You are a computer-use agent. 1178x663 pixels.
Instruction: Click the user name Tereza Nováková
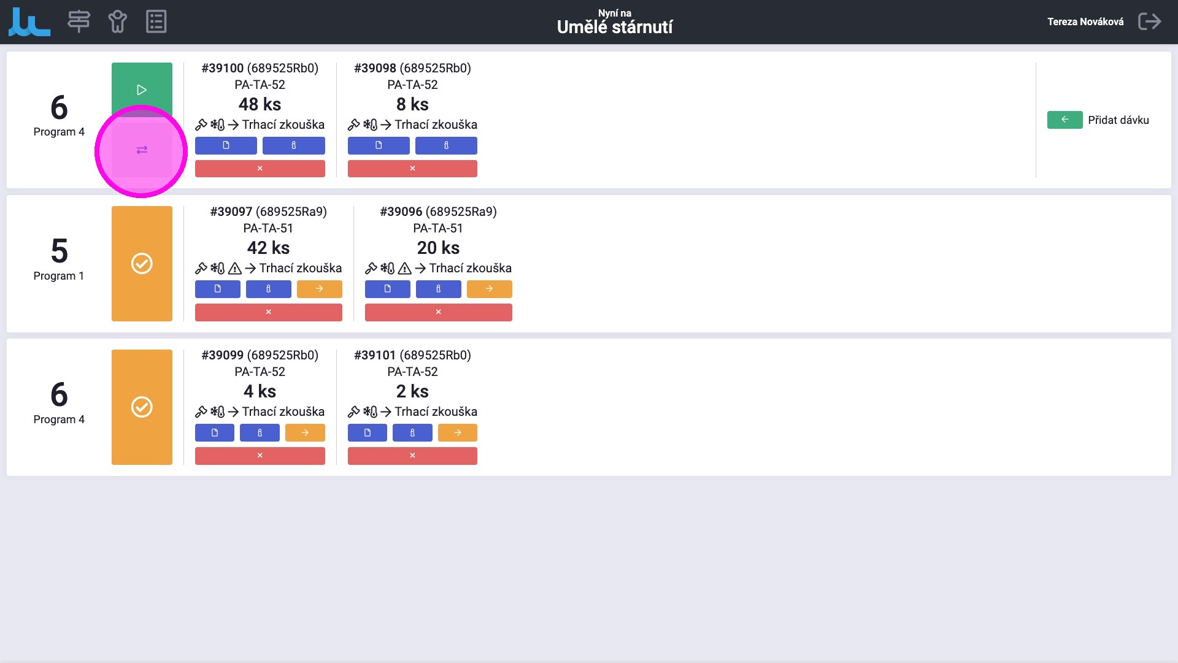1085,21
